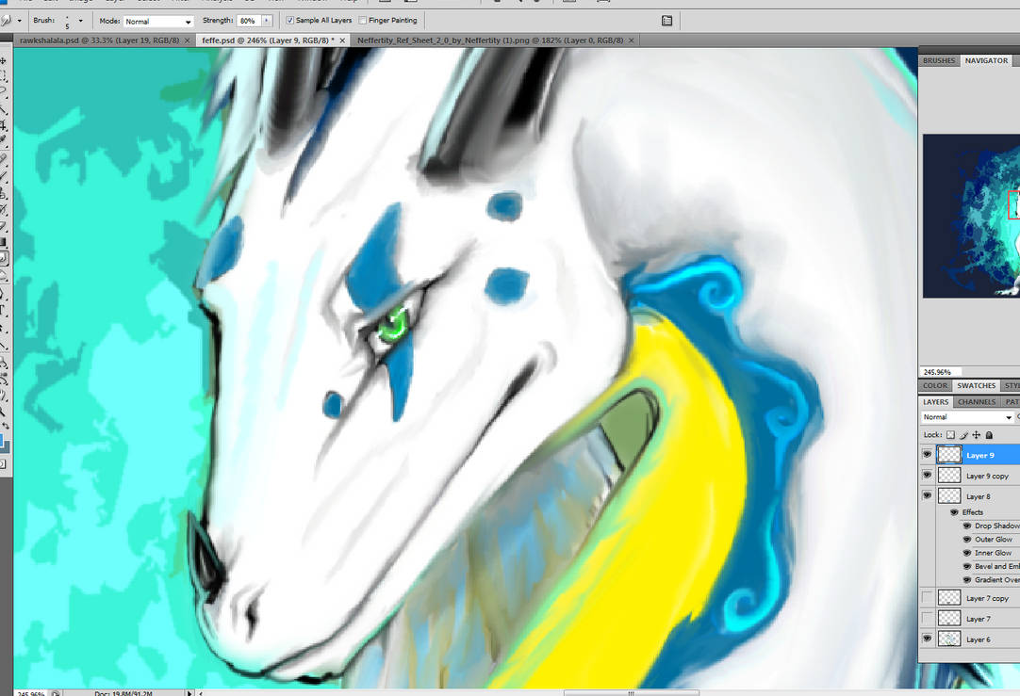Open the Brush preset picker dropdown

tap(81, 21)
